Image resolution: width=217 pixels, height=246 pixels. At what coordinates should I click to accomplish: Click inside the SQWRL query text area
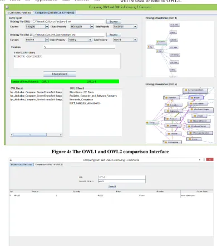pos(67,61)
